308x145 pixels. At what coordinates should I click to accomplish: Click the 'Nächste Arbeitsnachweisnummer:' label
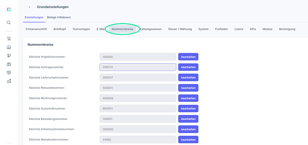52,130
